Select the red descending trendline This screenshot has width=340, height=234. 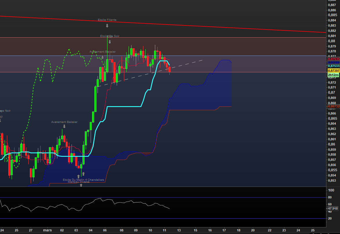click(x=163, y=24)
